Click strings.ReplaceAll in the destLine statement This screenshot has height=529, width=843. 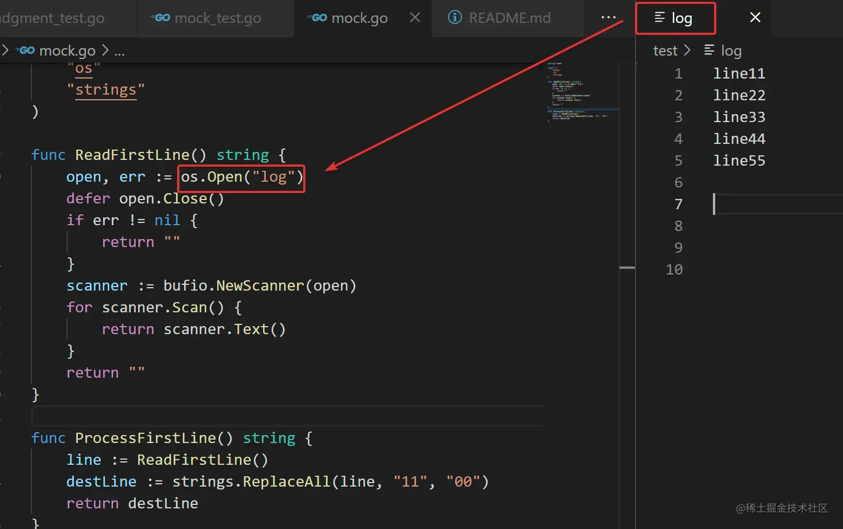pos(252,482)
